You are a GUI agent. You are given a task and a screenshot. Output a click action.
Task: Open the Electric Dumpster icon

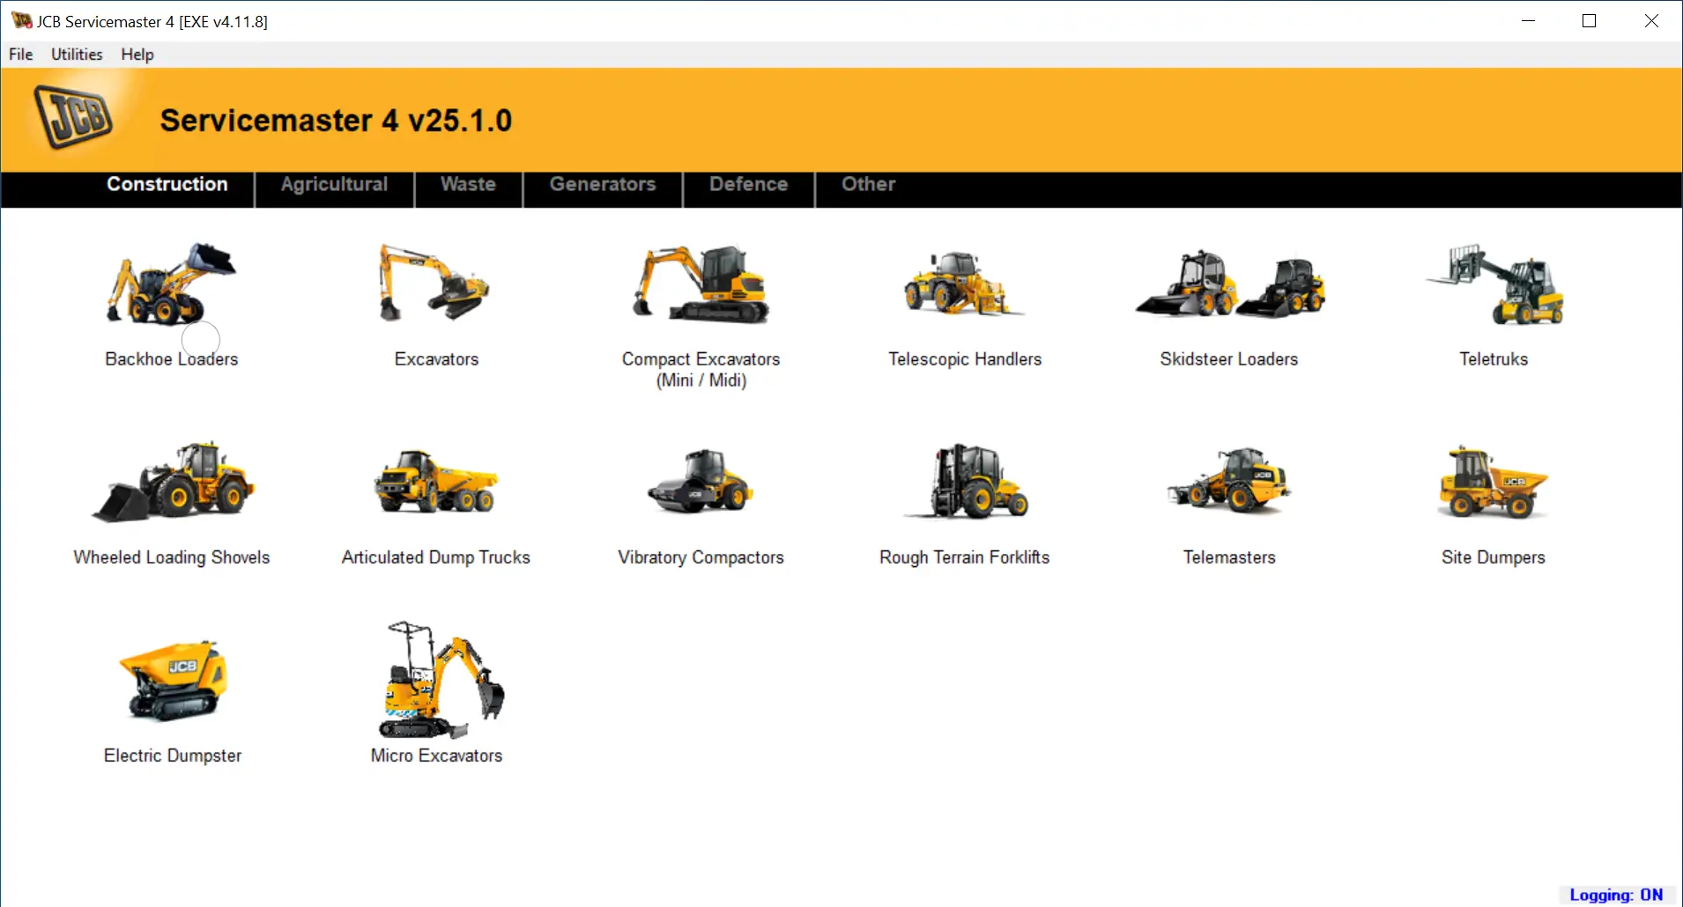pos(173,681)
